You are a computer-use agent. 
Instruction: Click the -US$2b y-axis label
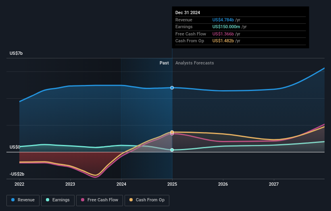pyautogui.click(x=17, y=174)
